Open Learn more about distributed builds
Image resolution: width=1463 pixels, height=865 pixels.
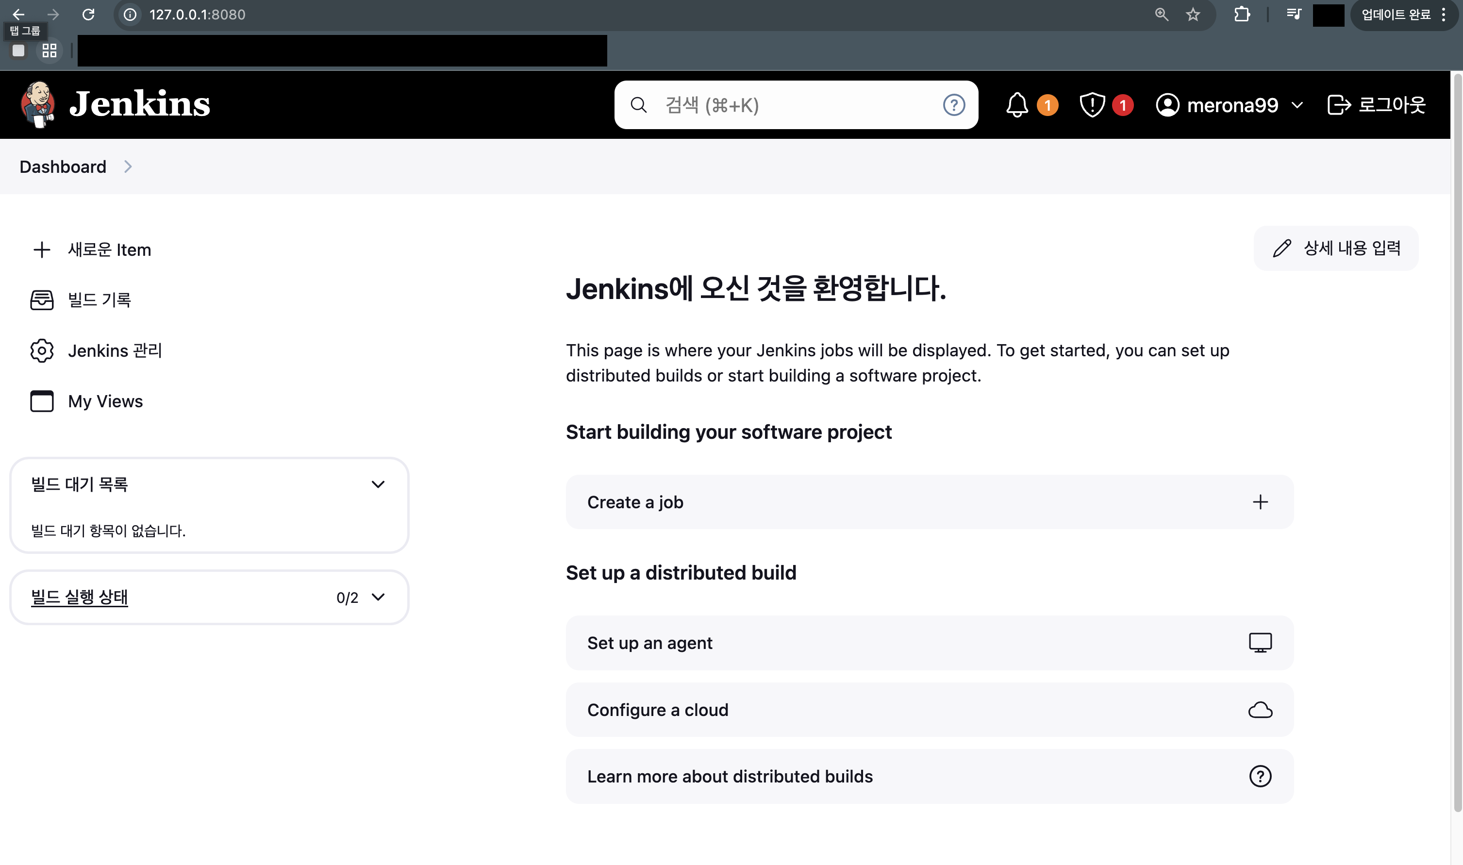click(929, 776)
